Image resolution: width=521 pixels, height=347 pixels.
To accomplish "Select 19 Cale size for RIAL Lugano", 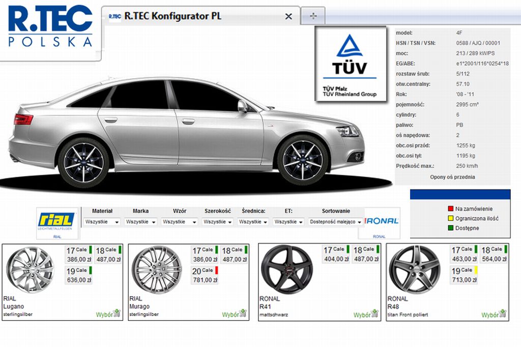I will point(79,275).
